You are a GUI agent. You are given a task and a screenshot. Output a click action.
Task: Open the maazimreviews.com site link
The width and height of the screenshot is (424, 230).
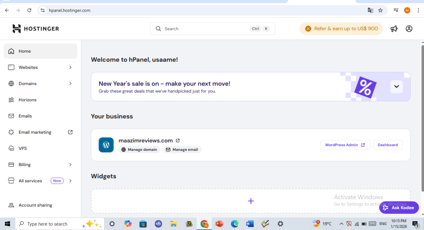coord(145,140)
